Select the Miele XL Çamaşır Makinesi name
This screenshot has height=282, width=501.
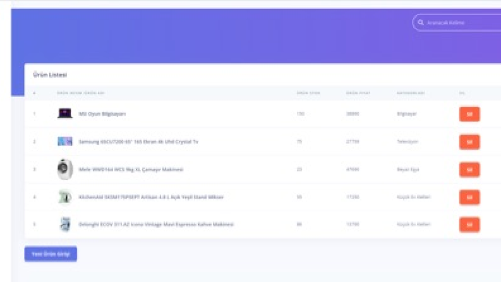point(131,169)
